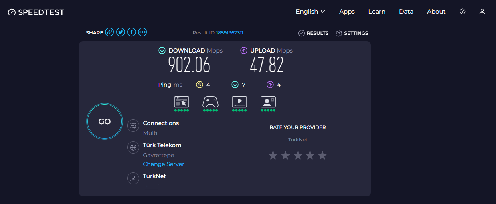The width and height of the screenshot is (496, 204).
Task: Open result ID 18591967311 link
Action: tap(230, 33)
